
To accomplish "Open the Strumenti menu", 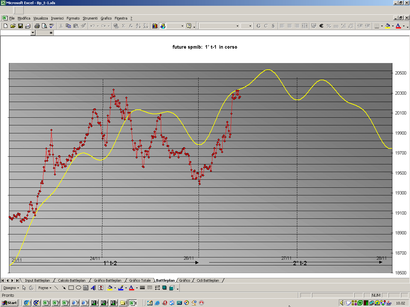I will (90, 18).
